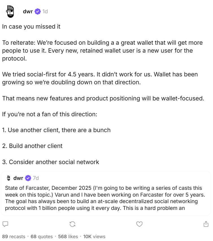Click the 'Consider another social network' line
213x241 pixels.
(x=51, y=162)
